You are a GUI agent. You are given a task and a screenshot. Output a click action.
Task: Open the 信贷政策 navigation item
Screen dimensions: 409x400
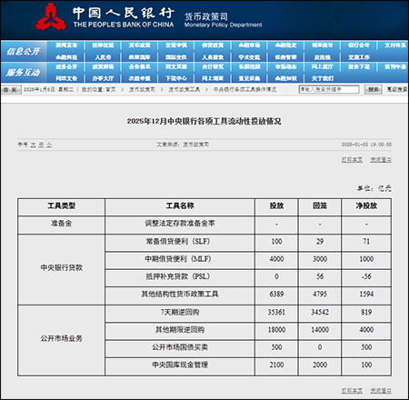(x=213, y=45)
